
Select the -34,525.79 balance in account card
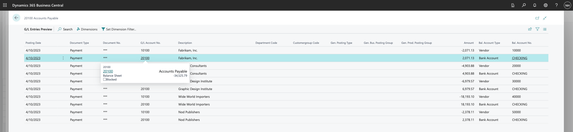pyautogui.click(x=180, y=76)
